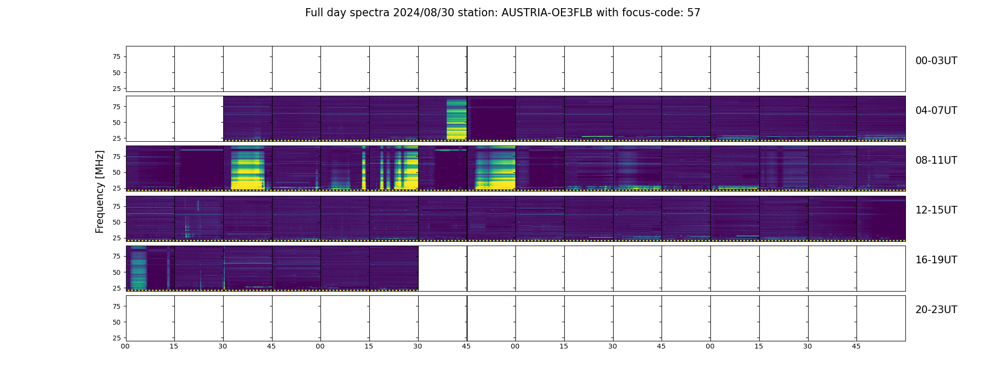
Task: Click the 09:45-10:00 yellow burst panel in 08-11UT row
Action: pyautogui.click(x=492, y=168)
